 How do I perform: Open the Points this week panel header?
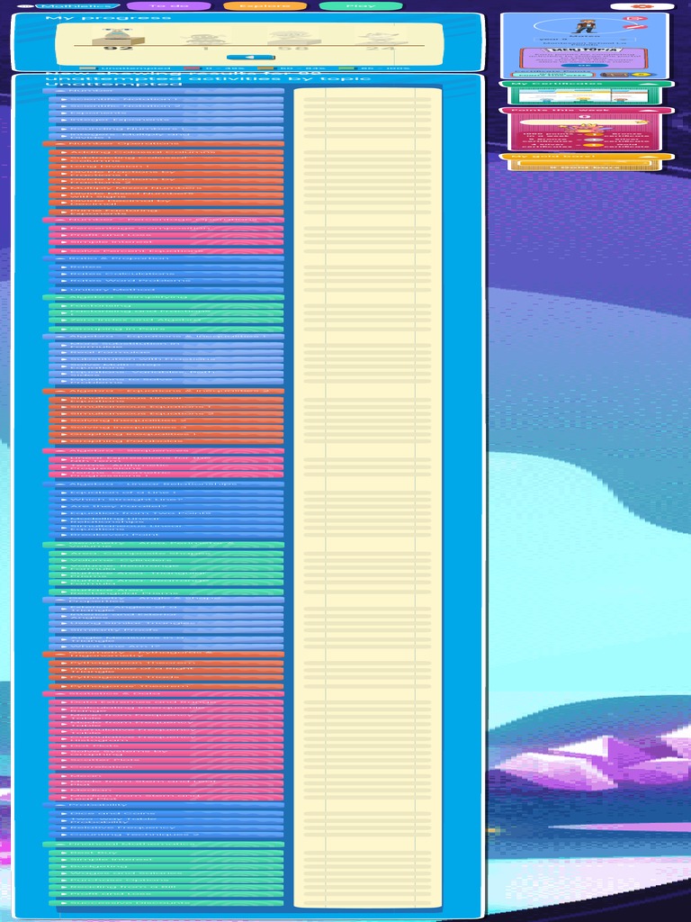[586, 110]
